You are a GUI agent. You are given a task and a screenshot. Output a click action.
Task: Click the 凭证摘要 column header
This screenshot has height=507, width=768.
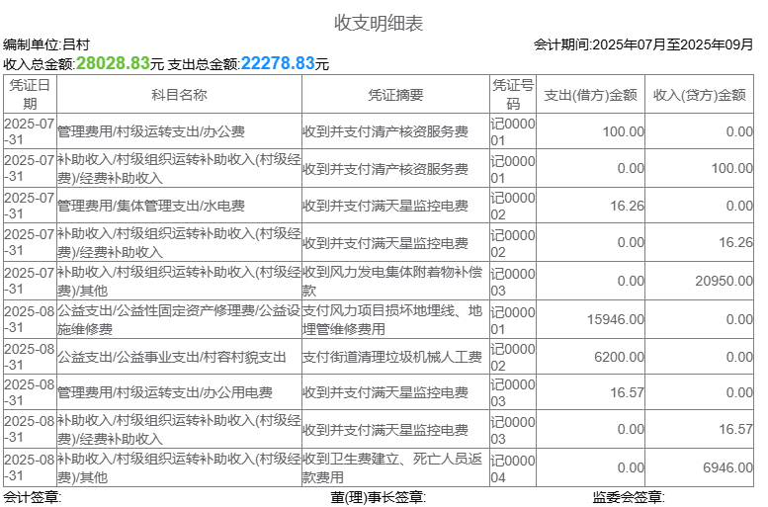(395, 95)
